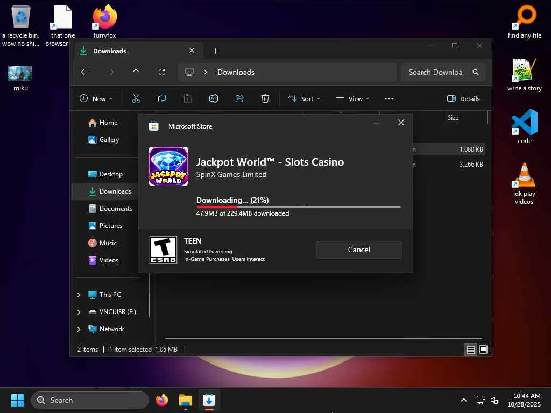The width and height of the screenshot is (551, 413).
Task: Switch to large thumbnails view in status bar
Action: coord(483,350)
